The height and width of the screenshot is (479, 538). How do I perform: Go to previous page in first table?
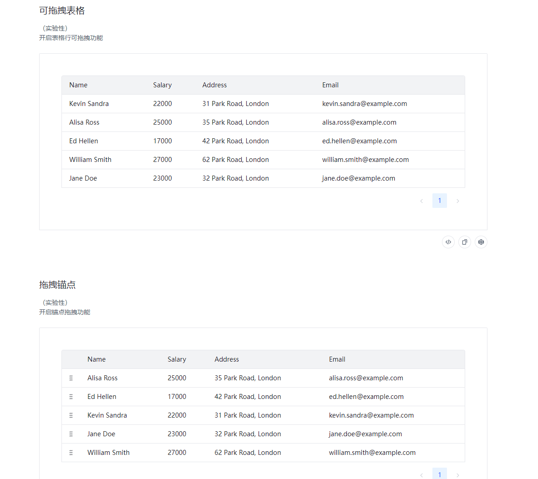421,201
